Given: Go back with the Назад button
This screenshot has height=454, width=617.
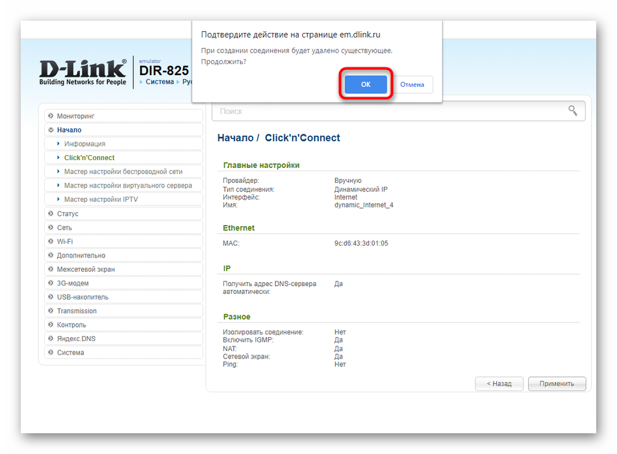Looking at the screenshot, I should click(x=499, y=383).
